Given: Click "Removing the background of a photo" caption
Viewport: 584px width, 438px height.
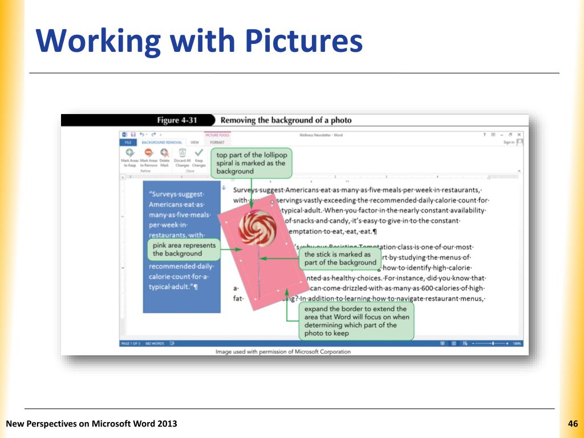Looking at the screenshot, I should 286,120.
